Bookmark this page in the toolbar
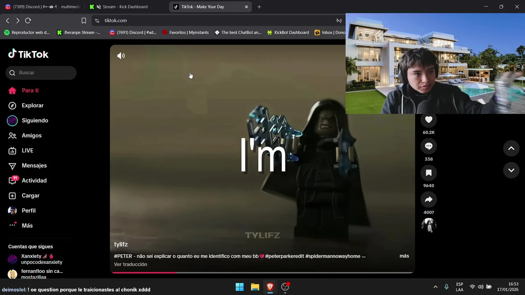This screenshot has height=295, width=525. coord(84,20)
